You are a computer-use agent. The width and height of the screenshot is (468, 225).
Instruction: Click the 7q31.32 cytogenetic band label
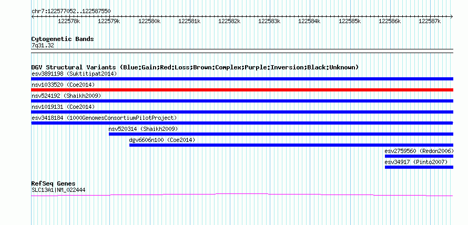43,45
